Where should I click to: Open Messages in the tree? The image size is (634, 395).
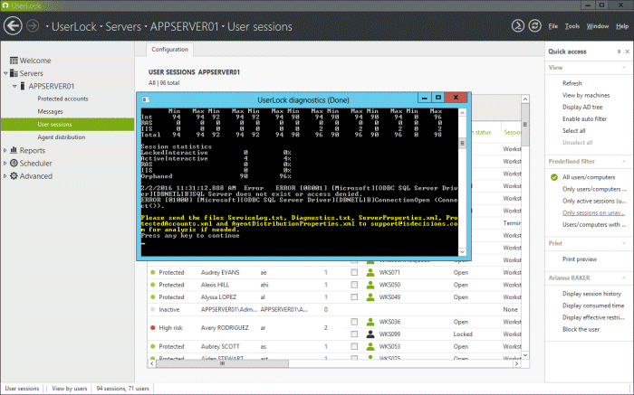point(50,111)
